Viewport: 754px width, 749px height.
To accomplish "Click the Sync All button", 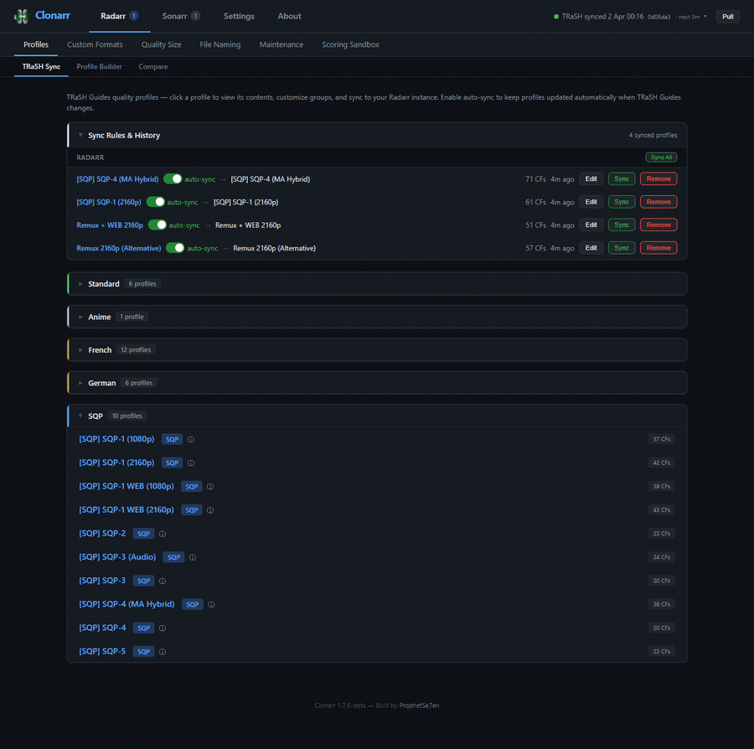I will pos(661,158).
